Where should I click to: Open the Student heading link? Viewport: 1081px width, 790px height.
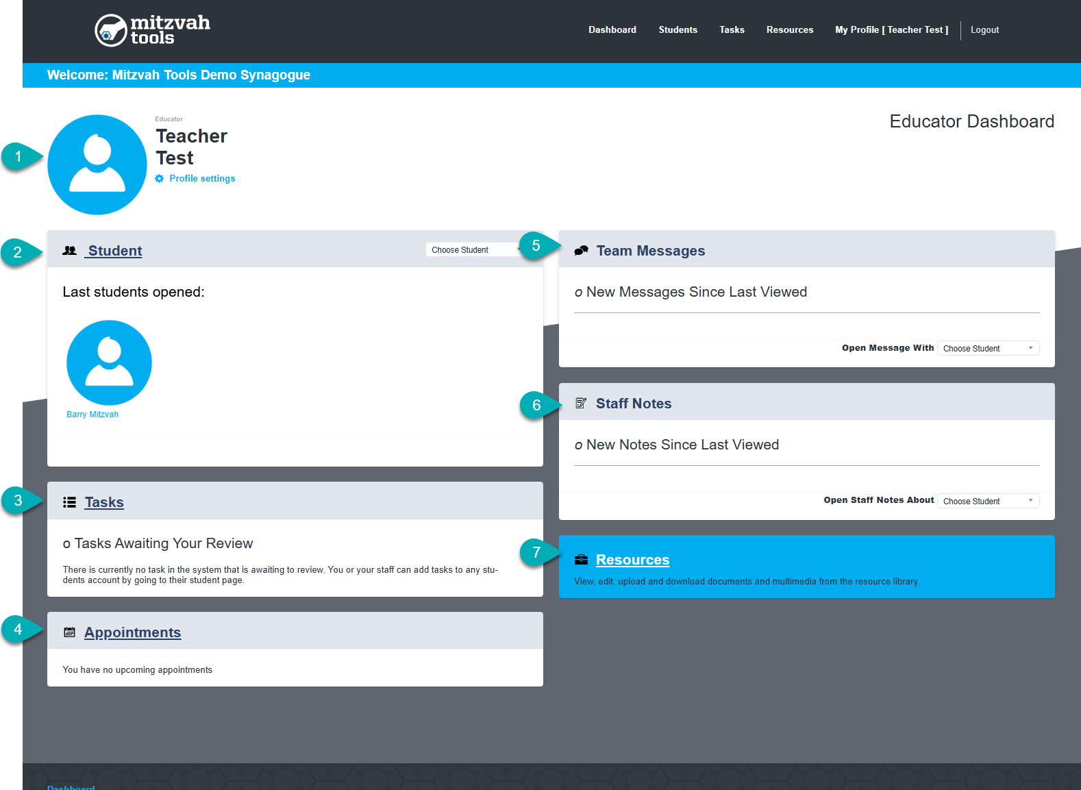[x=114, y=251]
